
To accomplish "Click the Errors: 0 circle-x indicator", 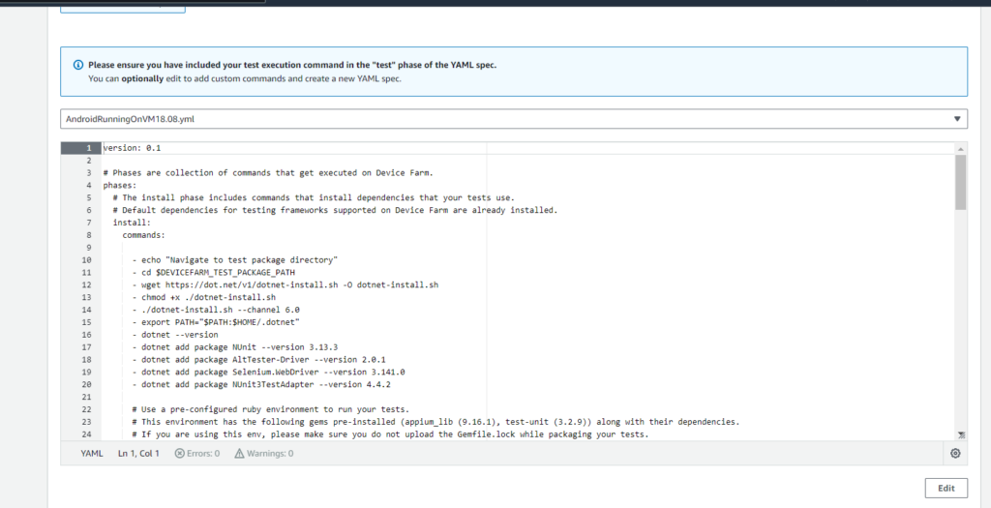I will click(197, 453).
